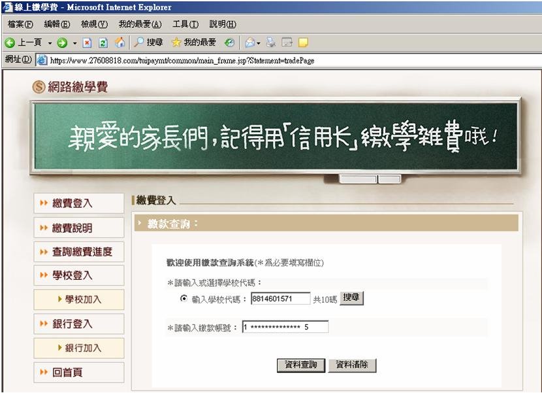Select the 輸入學校代碼 radio button
The image size is (542, 393).
(183, 298)
